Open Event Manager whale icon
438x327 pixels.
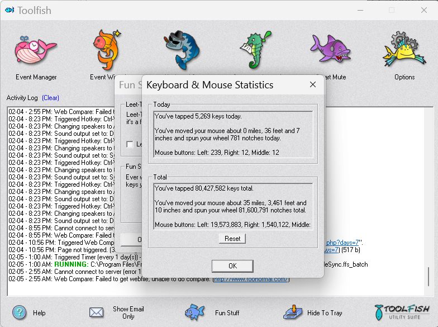[x=36, y=49]
